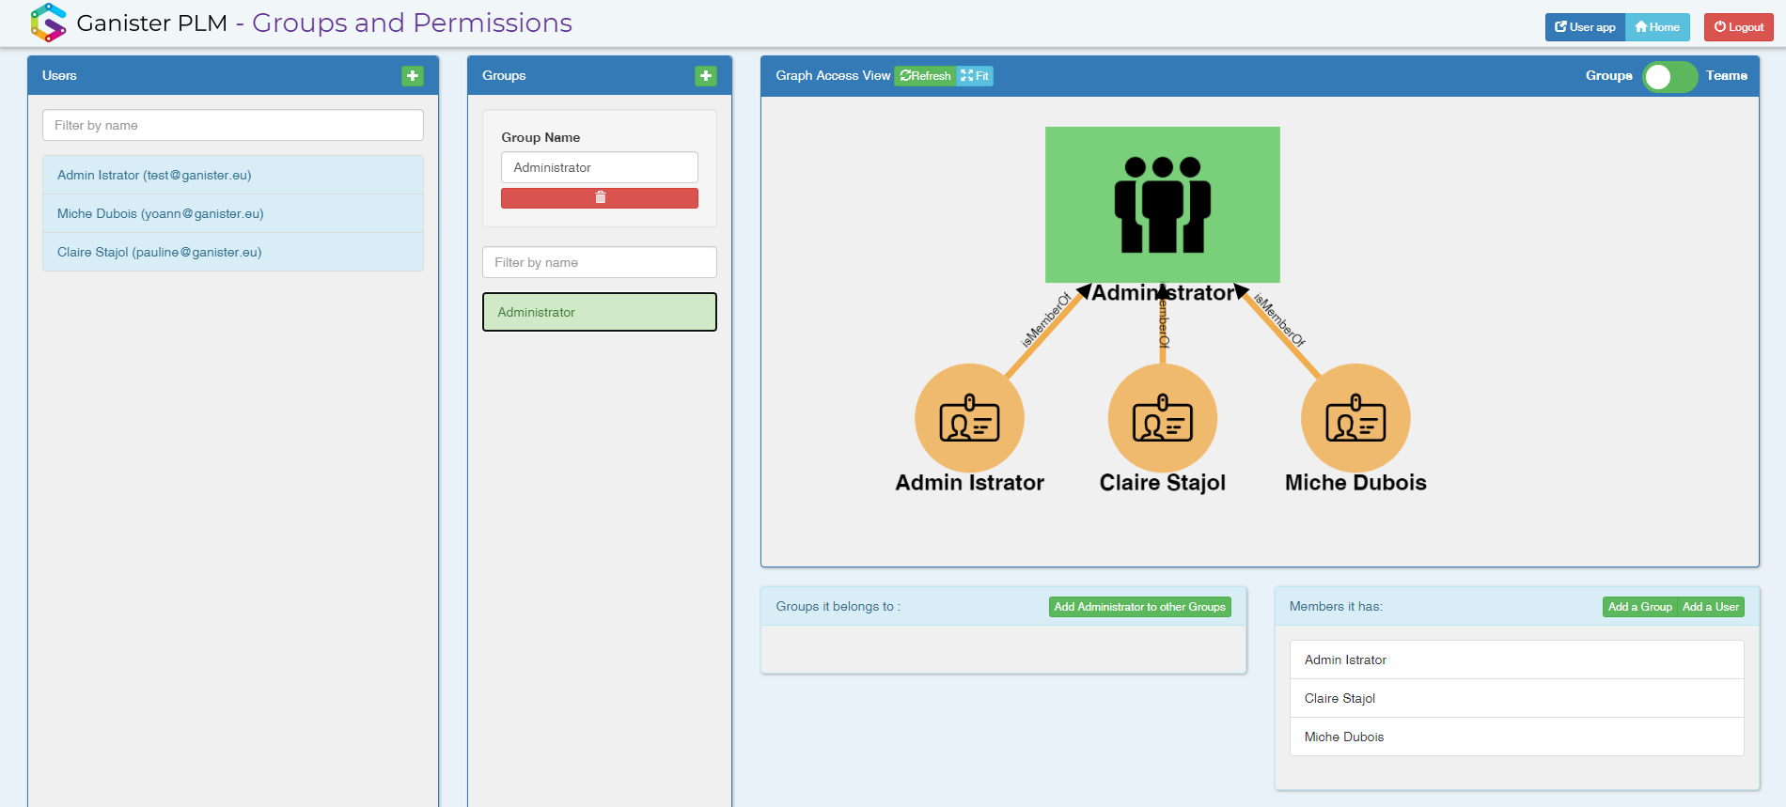Select user Claire Stajol (pauline@ganister.eu)

233,252
